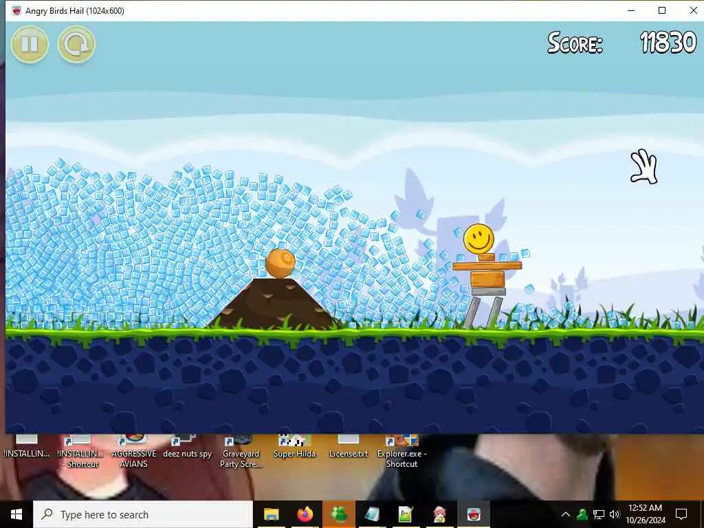Click the square wooden block under the plank
The height and width of the screenshot is (528, 704).
point(487,280)
